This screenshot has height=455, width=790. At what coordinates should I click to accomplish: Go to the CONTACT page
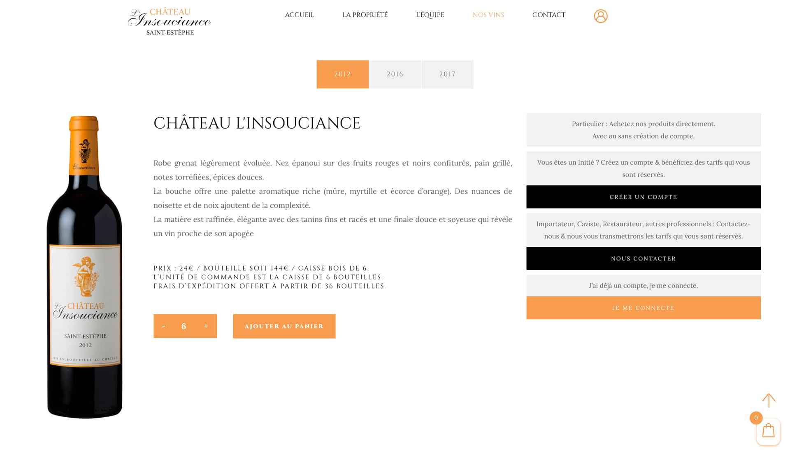tap(549, 15)
